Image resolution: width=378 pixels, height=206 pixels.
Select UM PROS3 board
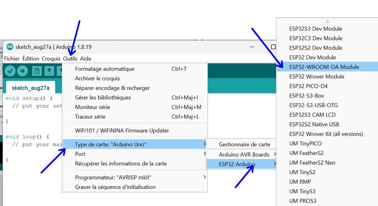327,201
